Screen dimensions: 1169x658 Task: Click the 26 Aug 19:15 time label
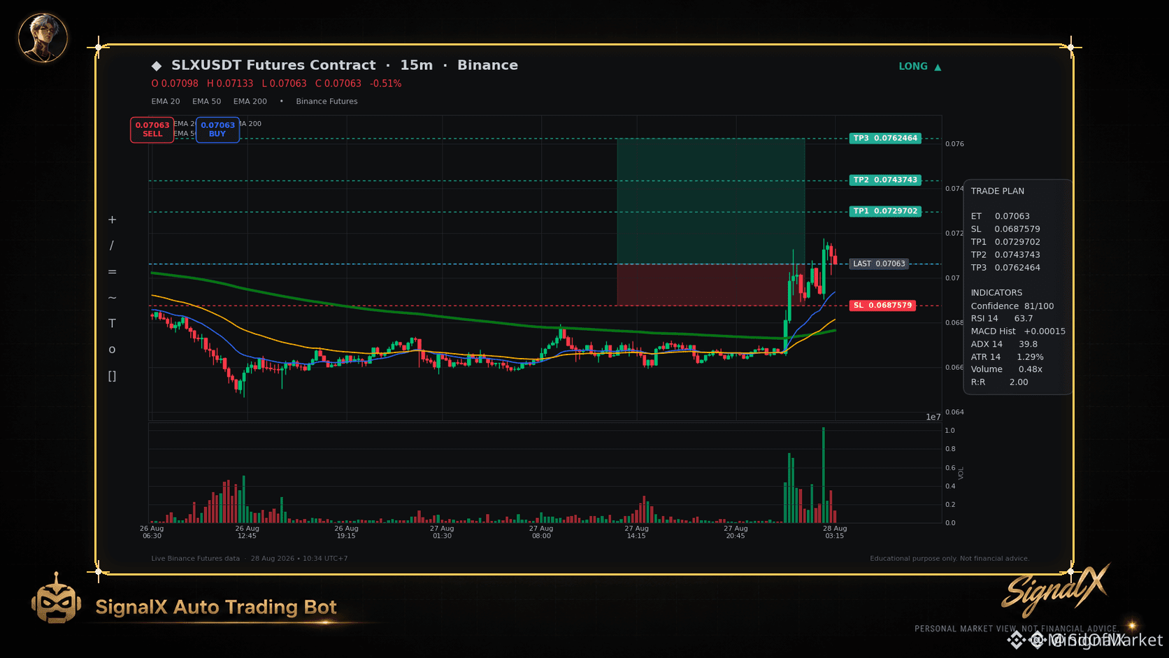[346, 532]
